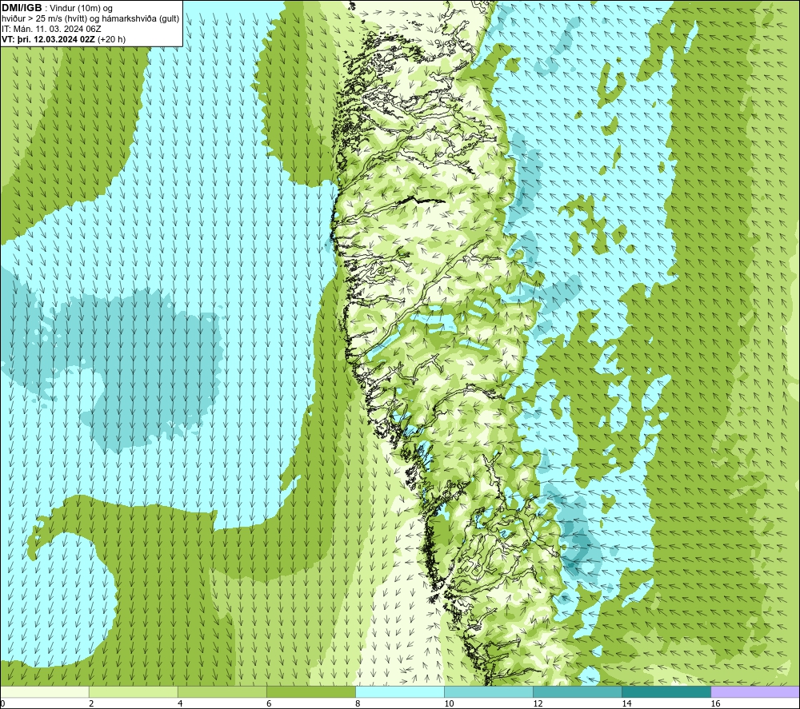Click the 'VT: þri. 12.03.2024 02Z' valid time
Image resolution: width=800 pixels, height=709 pixels.
tap(49, 39)
